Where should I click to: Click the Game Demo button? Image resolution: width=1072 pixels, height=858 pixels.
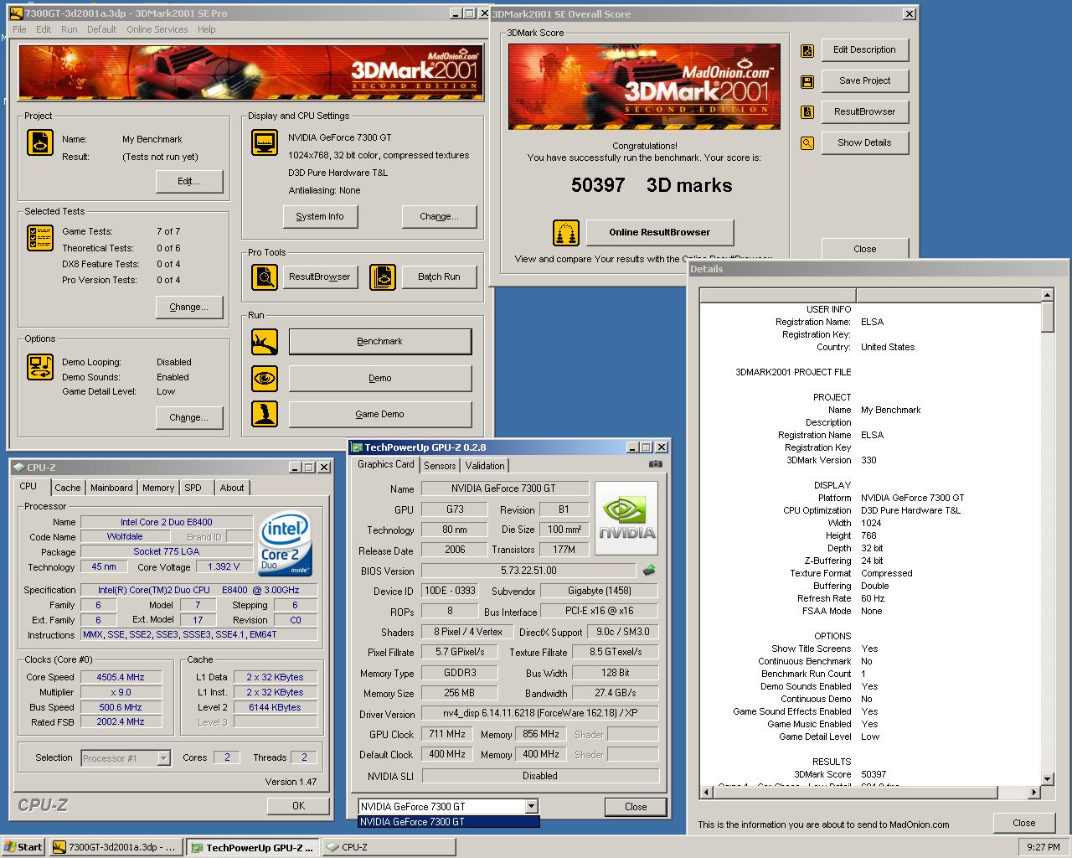(380, 415)
